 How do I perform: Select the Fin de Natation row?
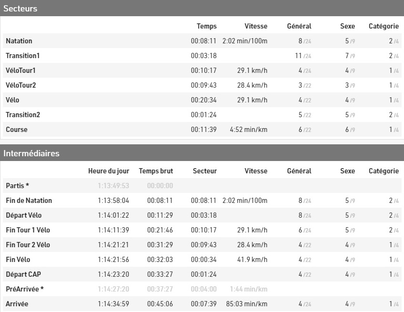click(x=202, y=201)
